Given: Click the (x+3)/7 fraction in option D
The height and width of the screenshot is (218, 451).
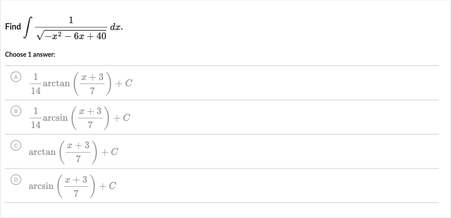Looking at the screenshot, I should [76, 187].
